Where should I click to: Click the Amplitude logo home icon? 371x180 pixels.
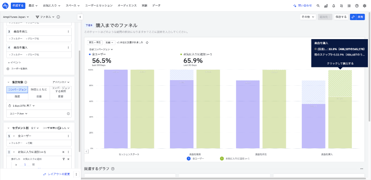(x=5, y=6)
